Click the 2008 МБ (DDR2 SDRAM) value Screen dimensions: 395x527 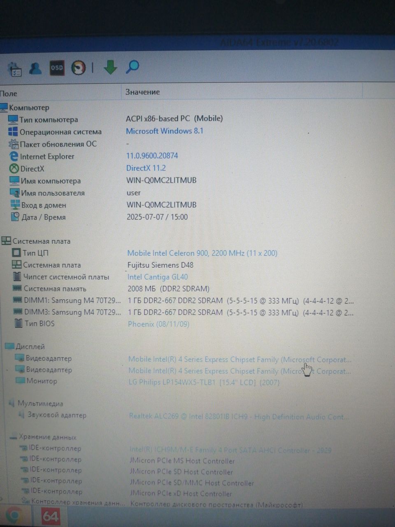pos(169,289)
